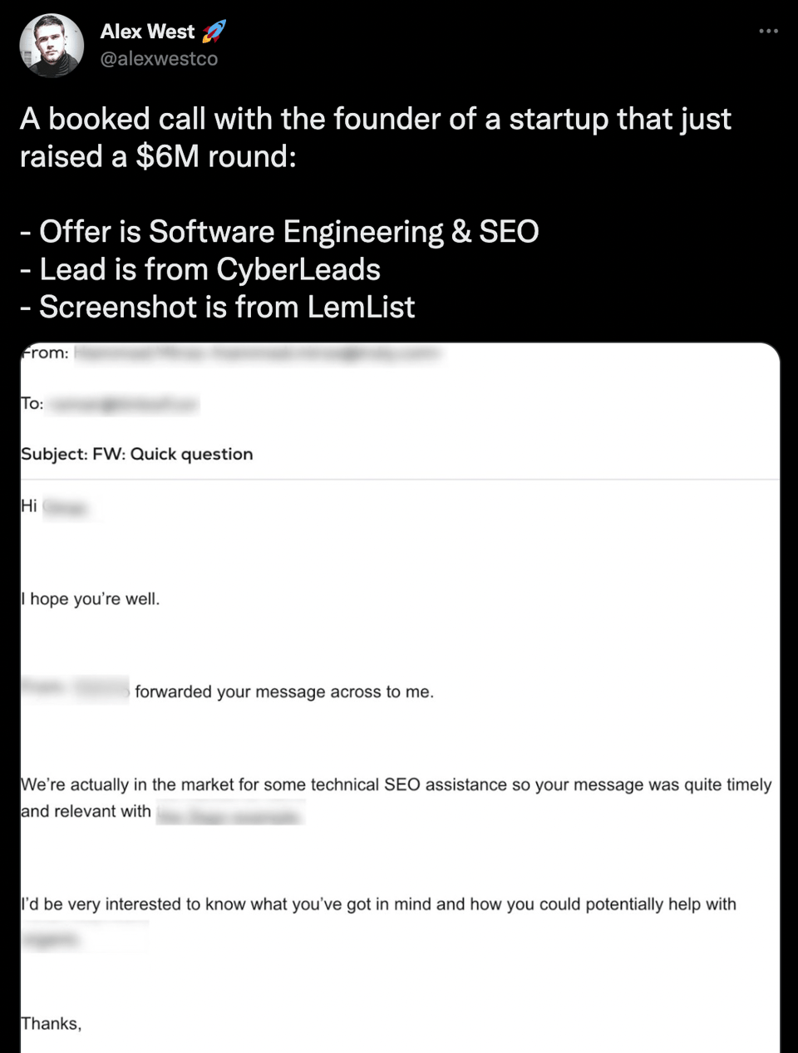The width and height of the screenshot is (798, 1053).
Task: Open the Alex West display name link
Action: (147, 32)
